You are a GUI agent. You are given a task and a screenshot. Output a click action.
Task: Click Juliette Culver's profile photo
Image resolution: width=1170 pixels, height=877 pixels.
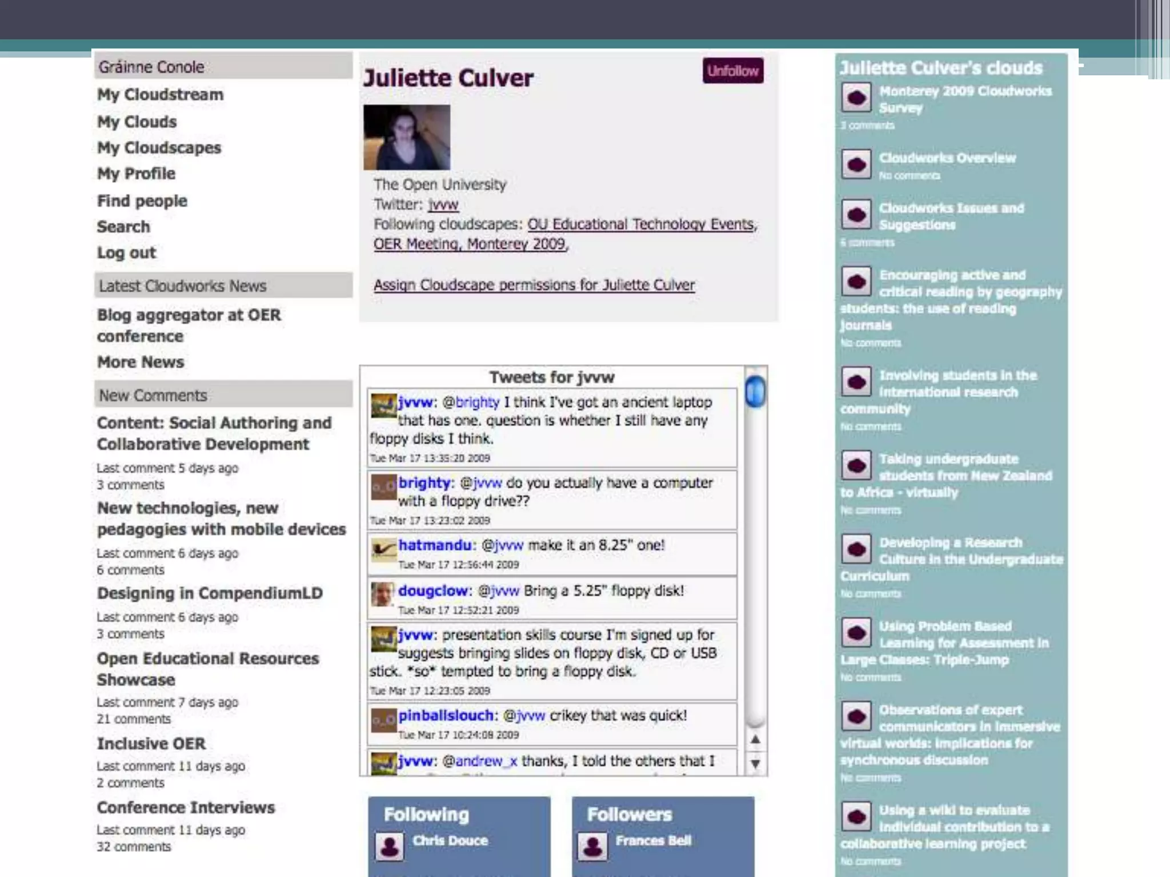click(407, 137)
